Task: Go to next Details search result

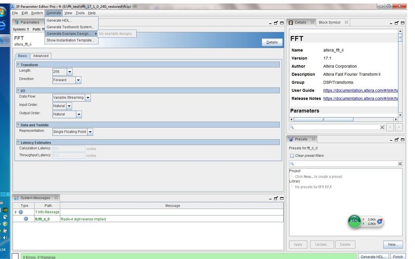Action: pyautogui.click(x=399, y=127)
